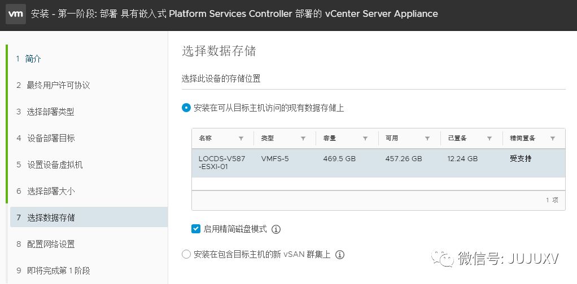
Task: Click info icon next to vSAN option
Action: [x=340, y=255]
